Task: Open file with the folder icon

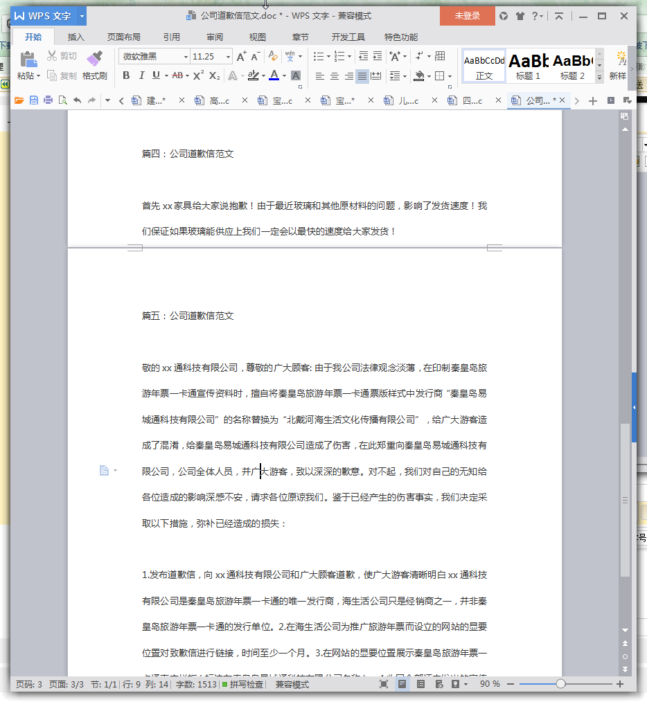Action: 19,100
